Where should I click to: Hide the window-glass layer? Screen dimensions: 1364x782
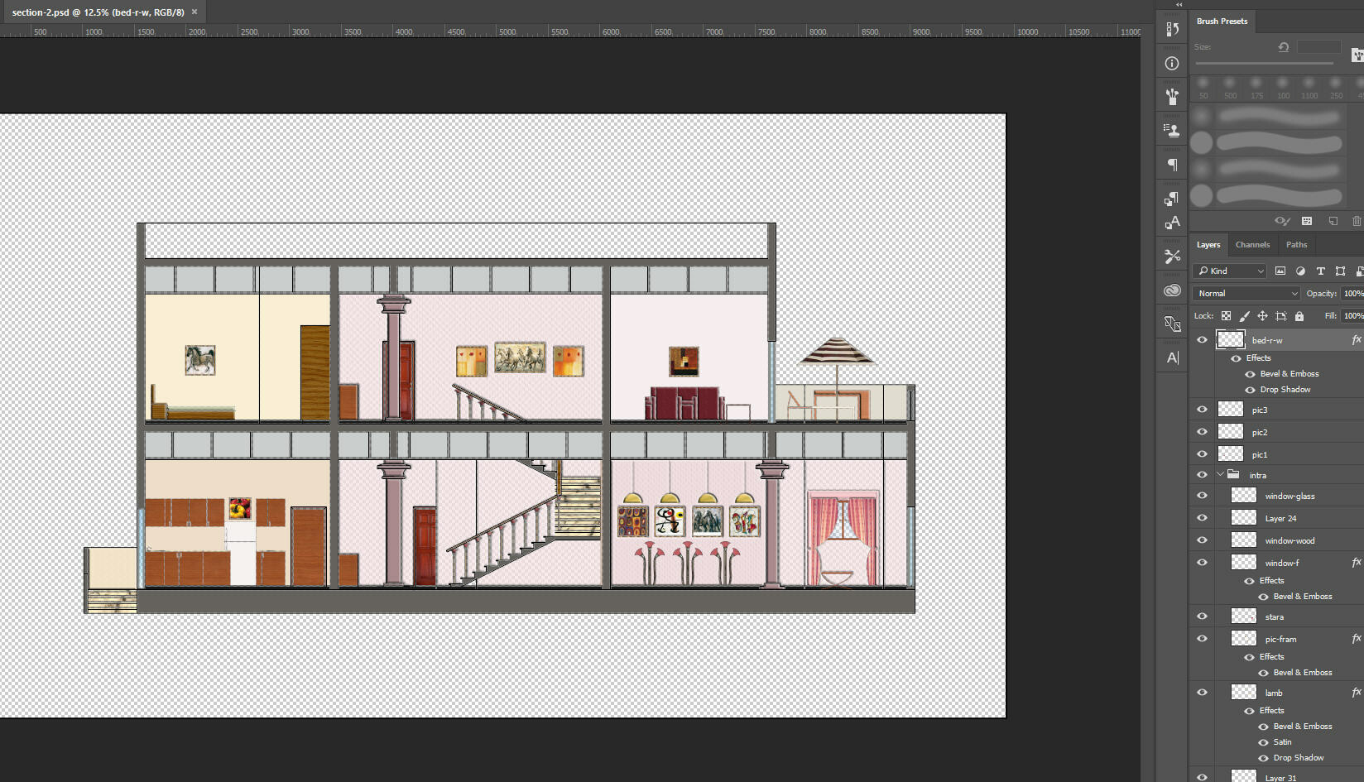coord(1202,495)
